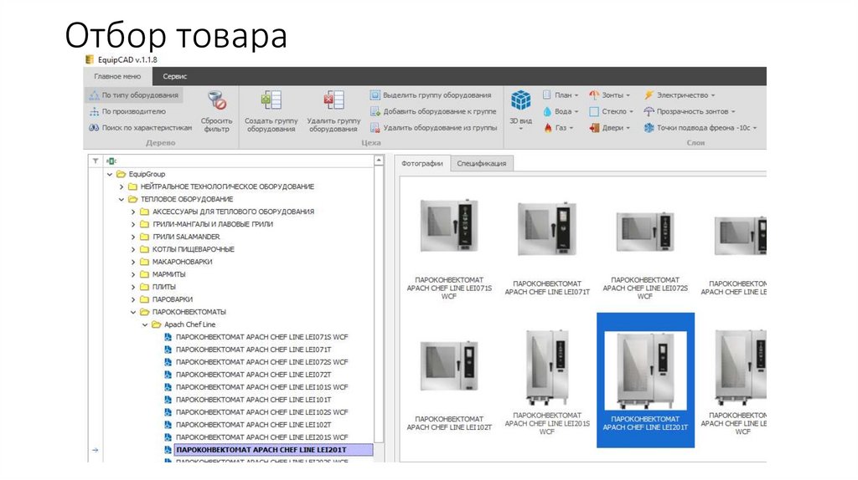Open the Фотографии tab

422,163
